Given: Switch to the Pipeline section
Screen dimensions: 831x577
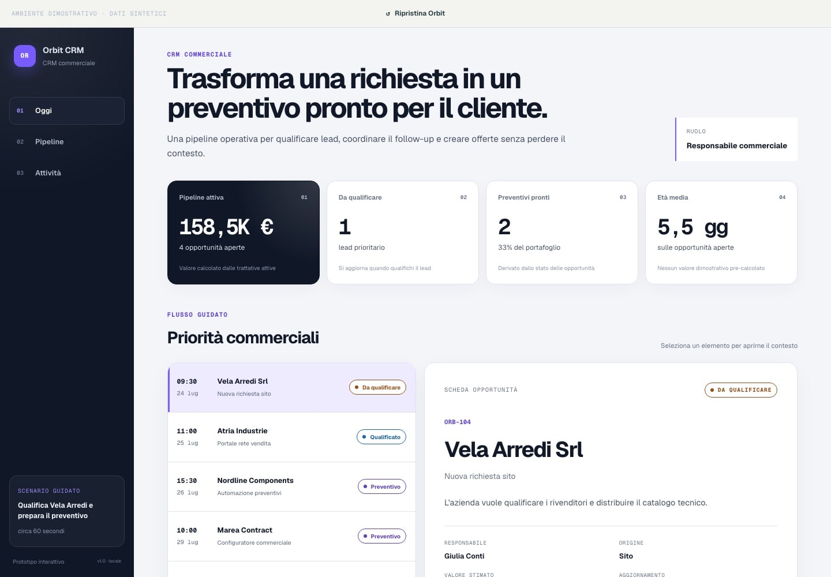Looking at the screenshot, I should (67, 142).
